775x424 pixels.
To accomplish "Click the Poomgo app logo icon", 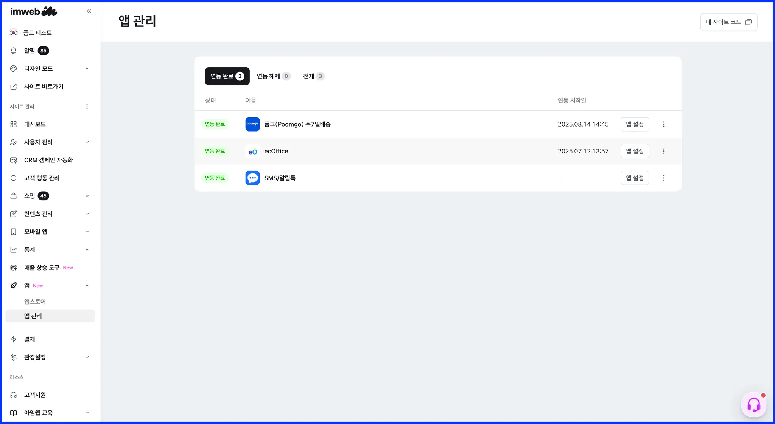I will click(252, 124).
